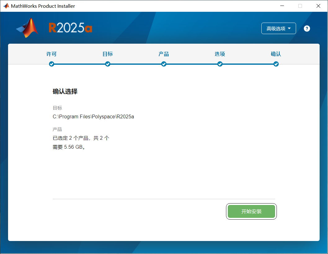
Task: Click the checkmark circle under 选项
Action: pos(220,64)
